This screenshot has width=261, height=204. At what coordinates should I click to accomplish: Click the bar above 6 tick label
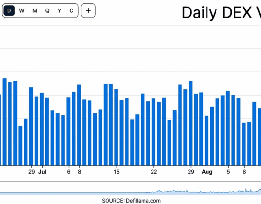pyautogui.click(x=68, y=131)
